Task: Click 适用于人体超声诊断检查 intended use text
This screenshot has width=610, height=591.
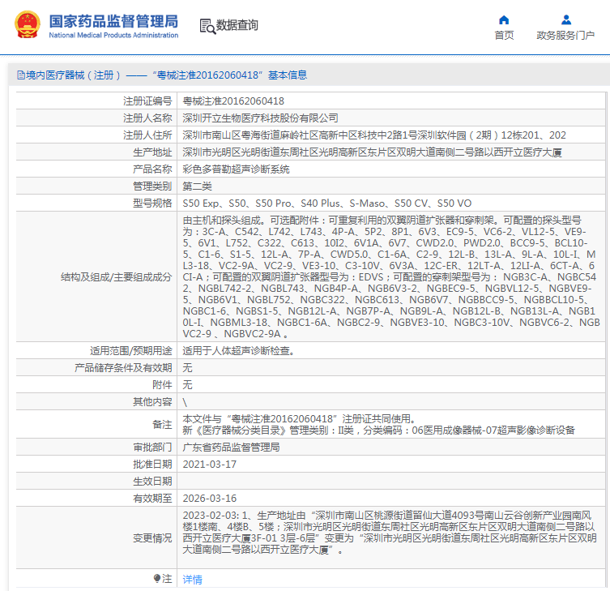Action: [238, 351]
